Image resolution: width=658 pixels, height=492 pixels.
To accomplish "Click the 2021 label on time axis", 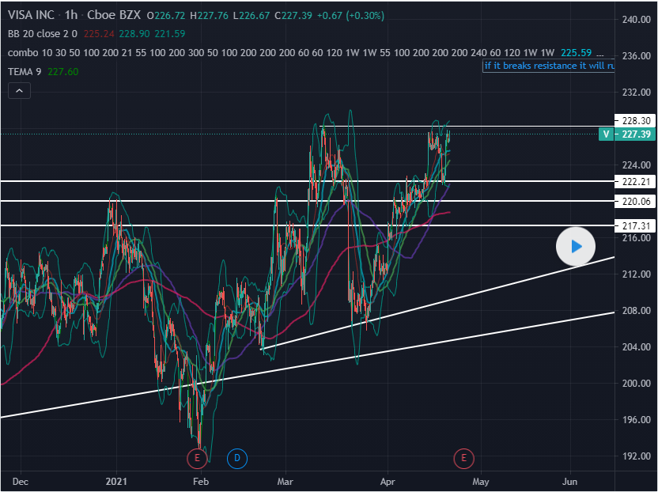I will click(116, 480).
